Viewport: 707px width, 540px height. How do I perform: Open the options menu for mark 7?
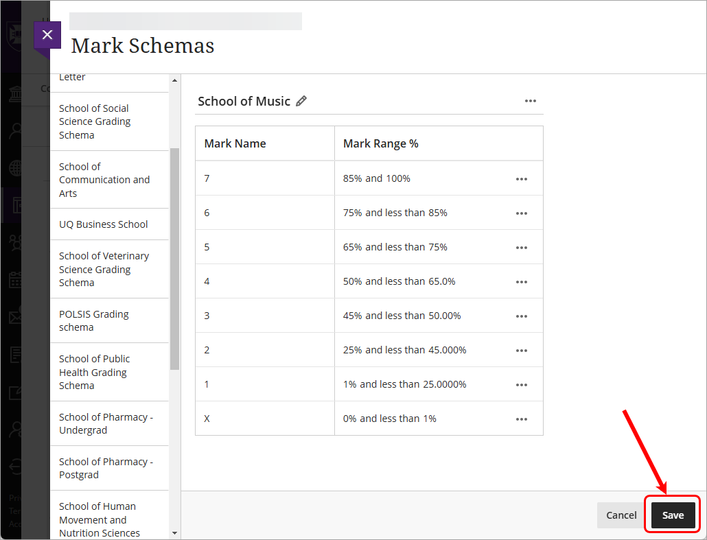coord(522,178)
